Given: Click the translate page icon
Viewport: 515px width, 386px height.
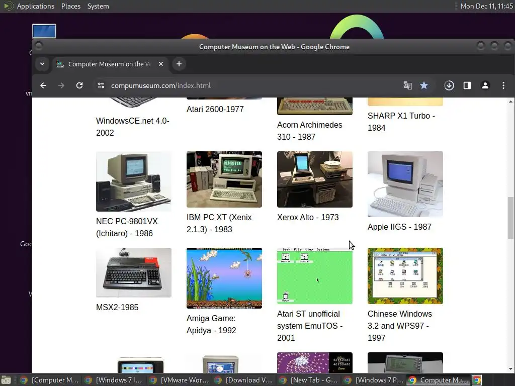Looking at the screenshot, I should click(407, 85).
